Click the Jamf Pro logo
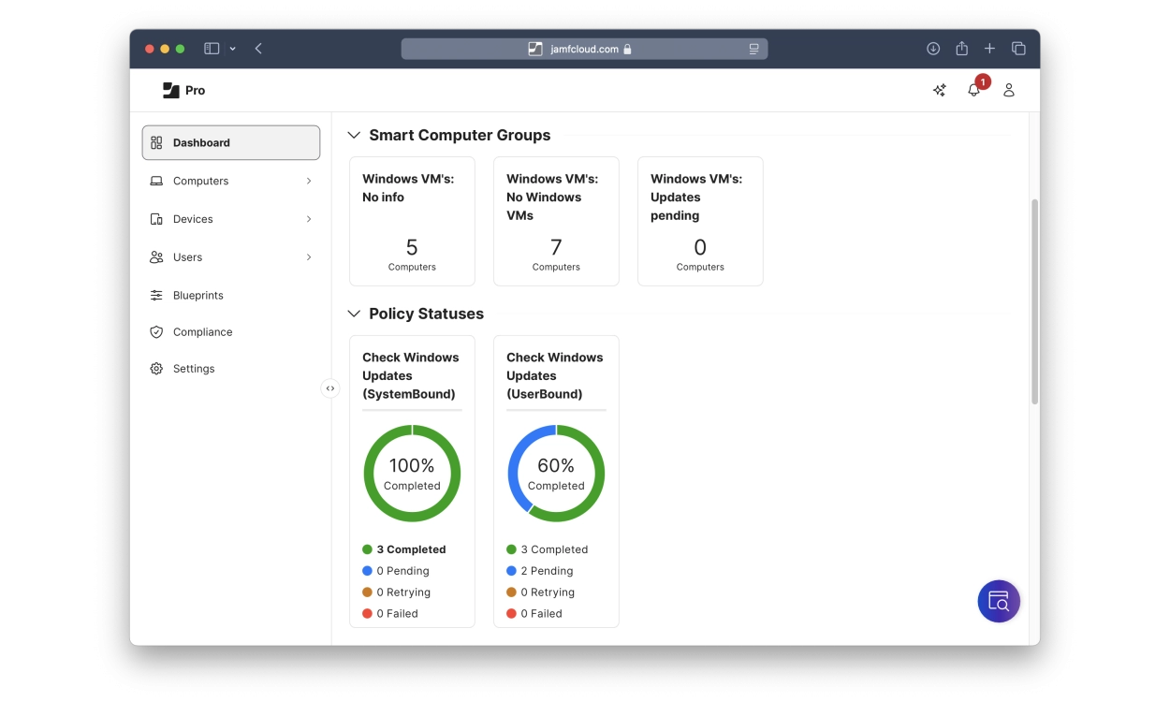 [183, 90]
